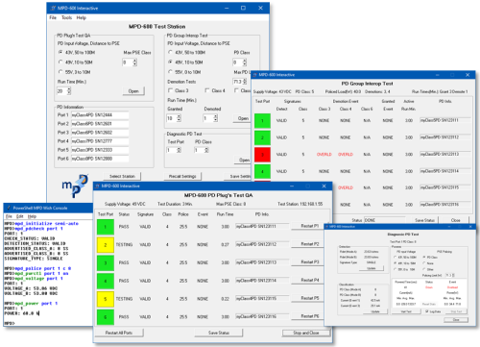Click red port 3 indicator in Group Interop
The image size is (480, 347).
coord(262,155)
